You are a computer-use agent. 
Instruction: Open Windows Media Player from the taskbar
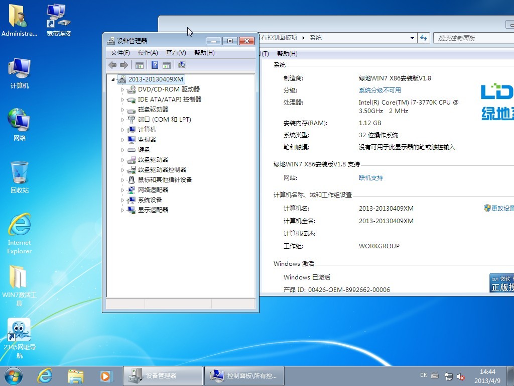[x=106, y=376]
